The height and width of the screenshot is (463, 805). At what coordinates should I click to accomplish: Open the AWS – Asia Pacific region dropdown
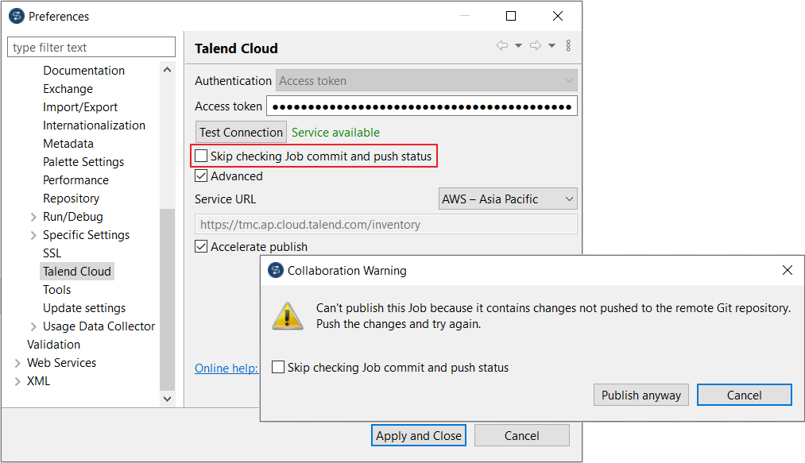(x=508, y=199)
